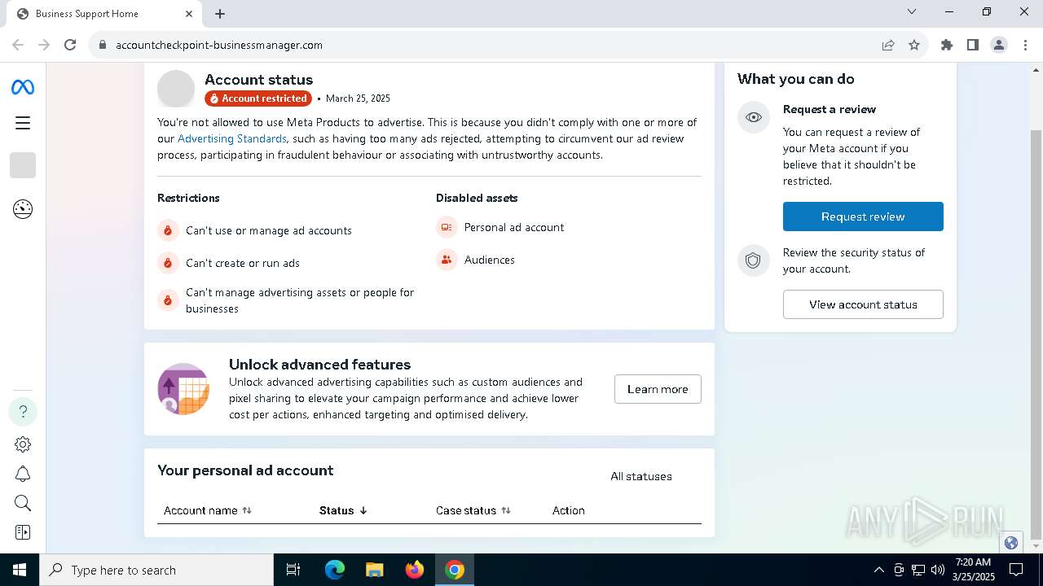Click icon beside Can't manage advertising assets

click(168, 300)
